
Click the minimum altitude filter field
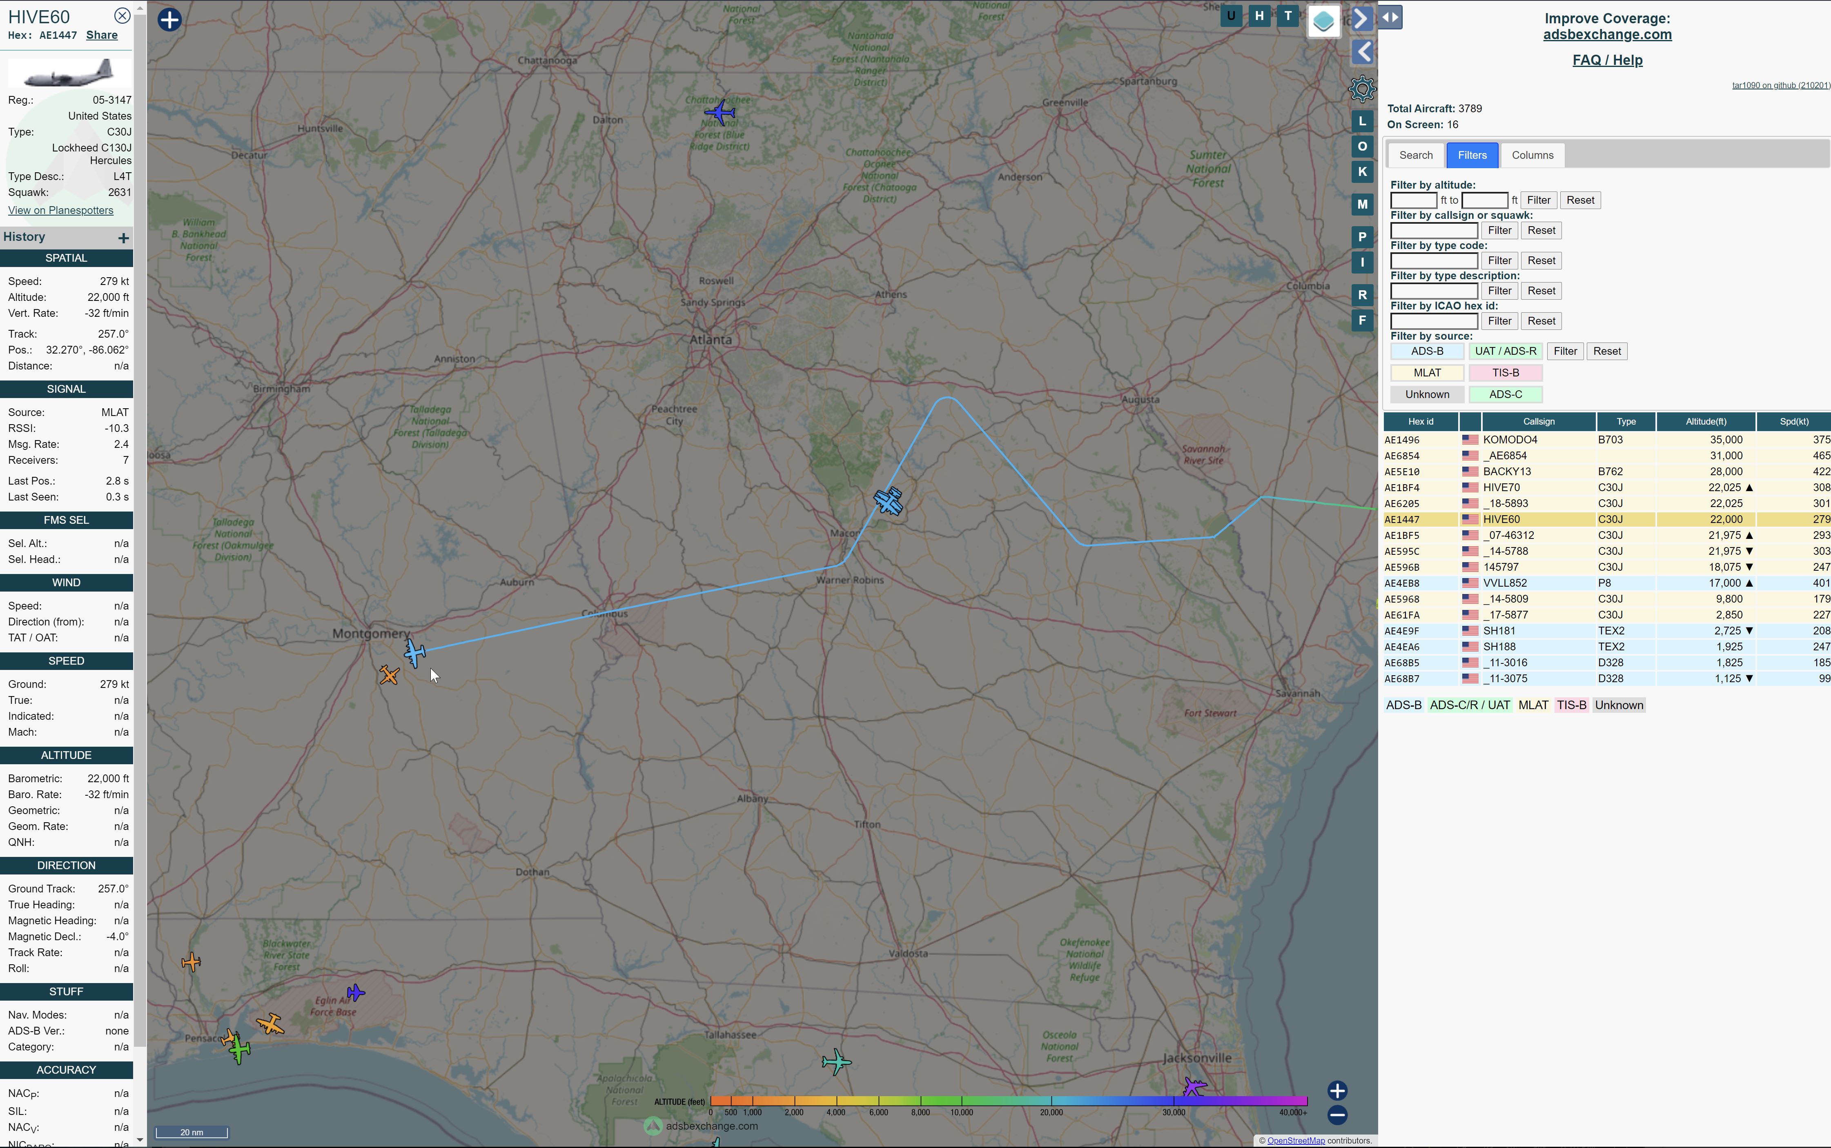(1413, 200)
